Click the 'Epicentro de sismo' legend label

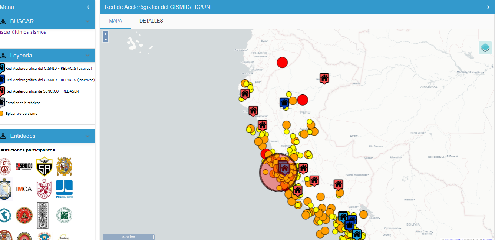coord(22,114)
